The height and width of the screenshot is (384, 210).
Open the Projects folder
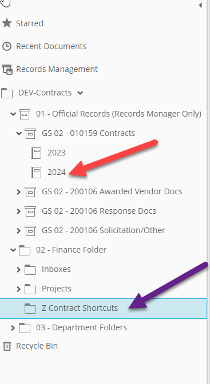(x=57, y=289)
